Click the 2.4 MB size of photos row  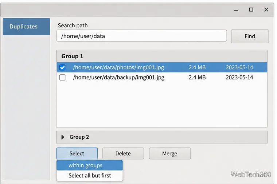tap(197, 67)
